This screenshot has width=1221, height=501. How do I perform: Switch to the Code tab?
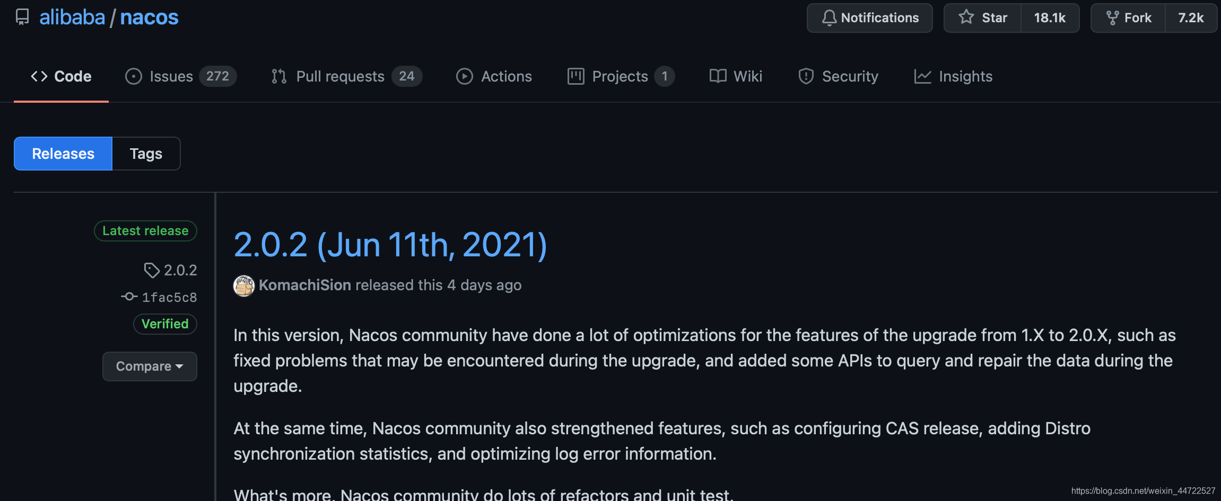tap(61, 76)
